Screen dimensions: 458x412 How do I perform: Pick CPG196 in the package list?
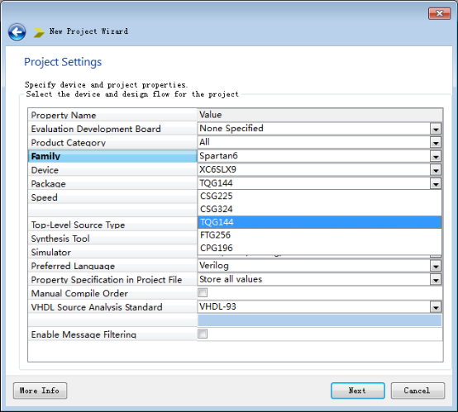tap(320, 248)
